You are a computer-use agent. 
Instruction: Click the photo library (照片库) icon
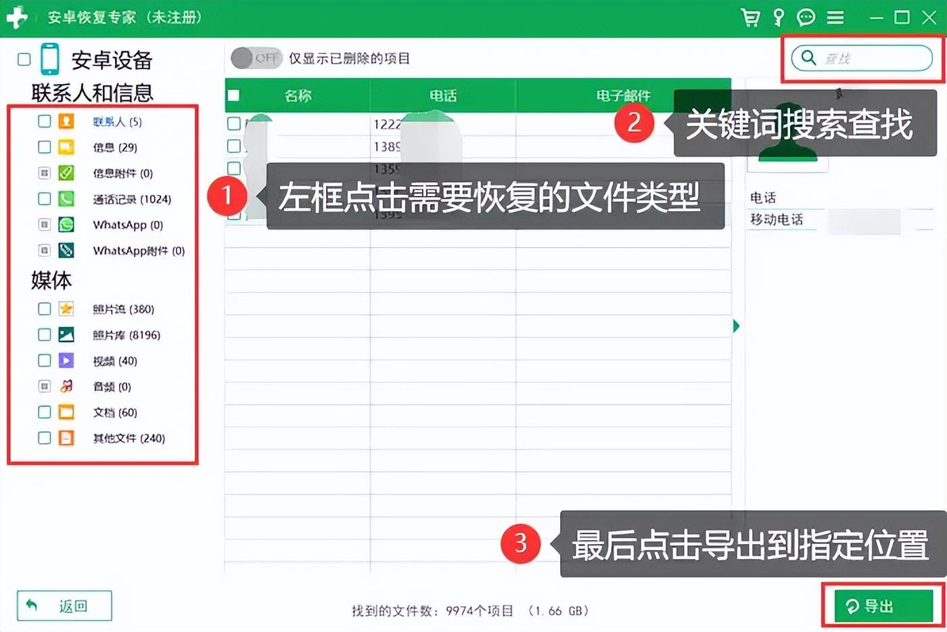66,334
